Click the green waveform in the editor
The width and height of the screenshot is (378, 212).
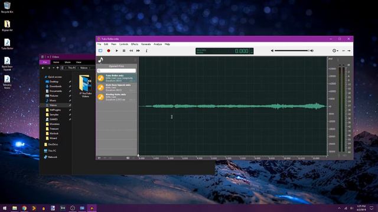[233, 106]
